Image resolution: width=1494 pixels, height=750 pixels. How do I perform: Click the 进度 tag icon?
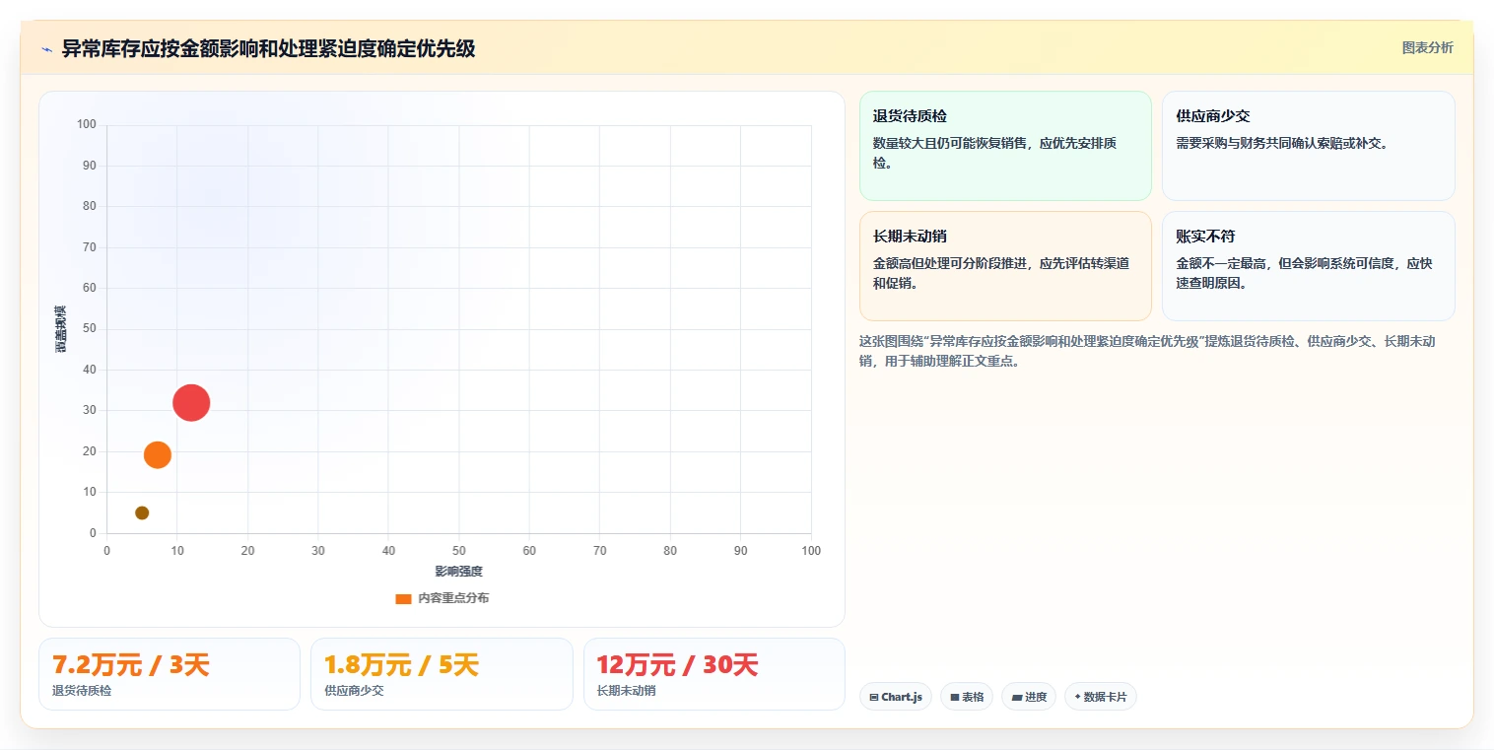pos(1016,698)
